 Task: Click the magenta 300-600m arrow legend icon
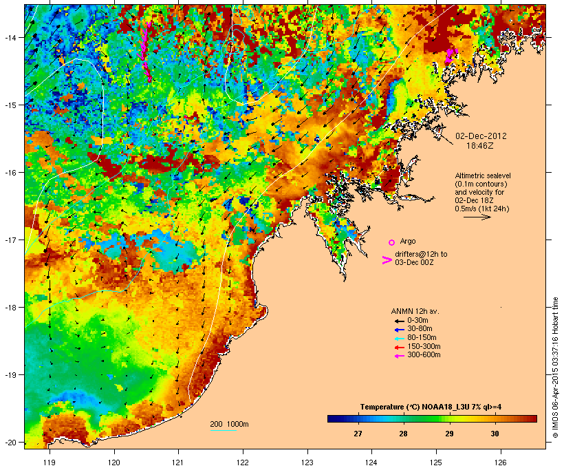pos(400,356)
